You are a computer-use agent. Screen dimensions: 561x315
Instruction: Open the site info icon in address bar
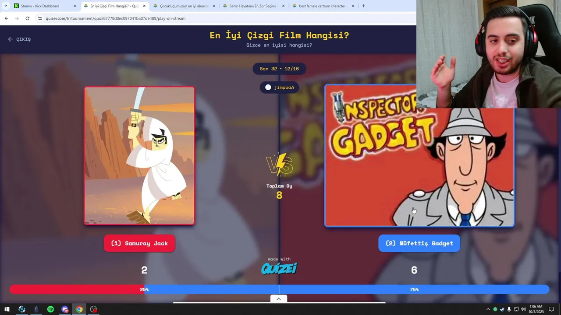click(x=40, y=18)
